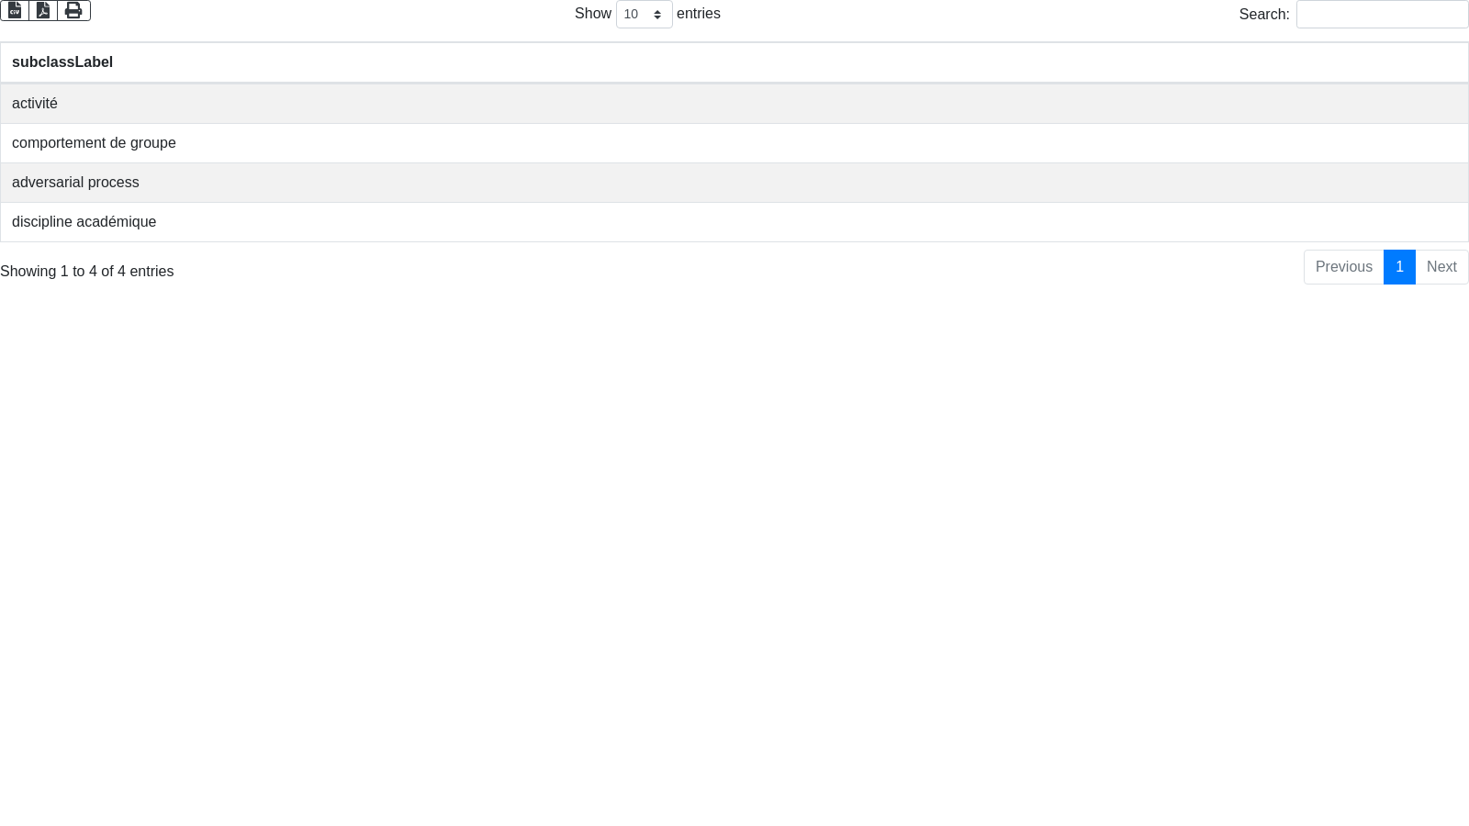Viewport: 1469px width, 826px height.
Task: Select page 1 in pagination
Action: tap(1399, 267)
